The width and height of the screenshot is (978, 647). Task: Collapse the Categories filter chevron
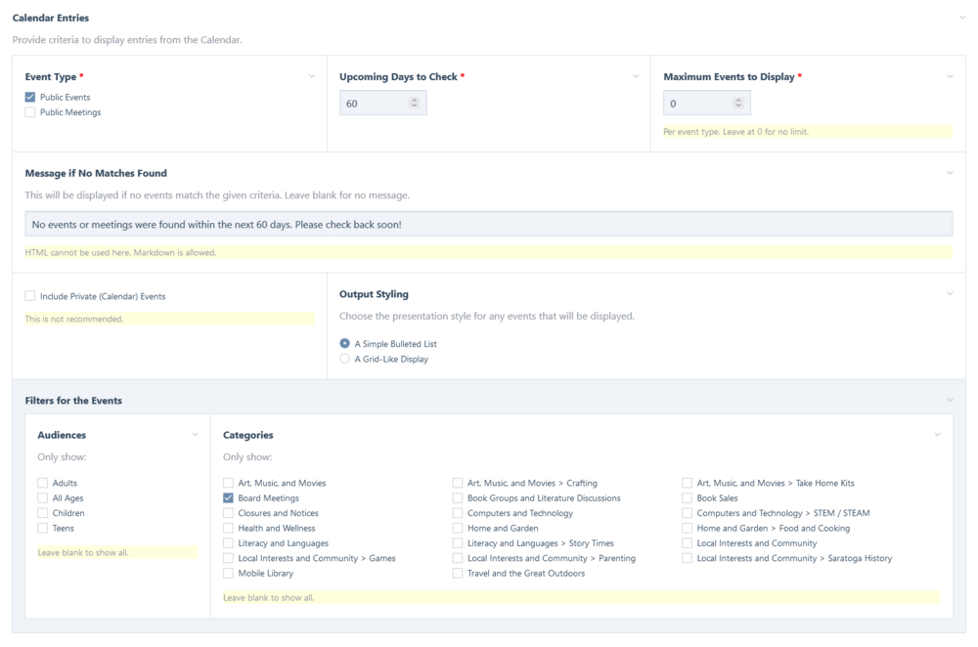point(937,435)
